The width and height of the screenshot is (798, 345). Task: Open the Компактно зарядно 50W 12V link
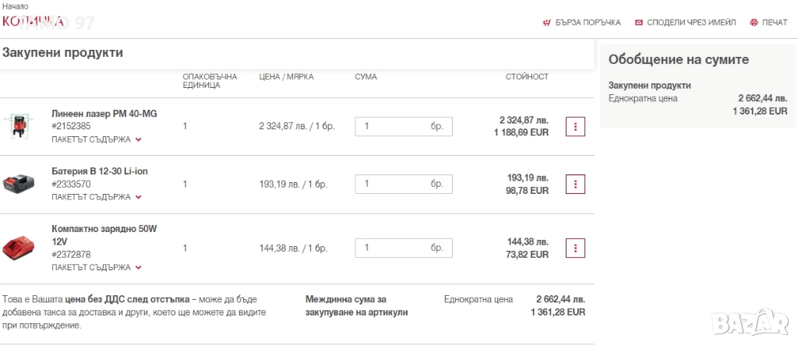pyautogui.click(x=104, y=235)
